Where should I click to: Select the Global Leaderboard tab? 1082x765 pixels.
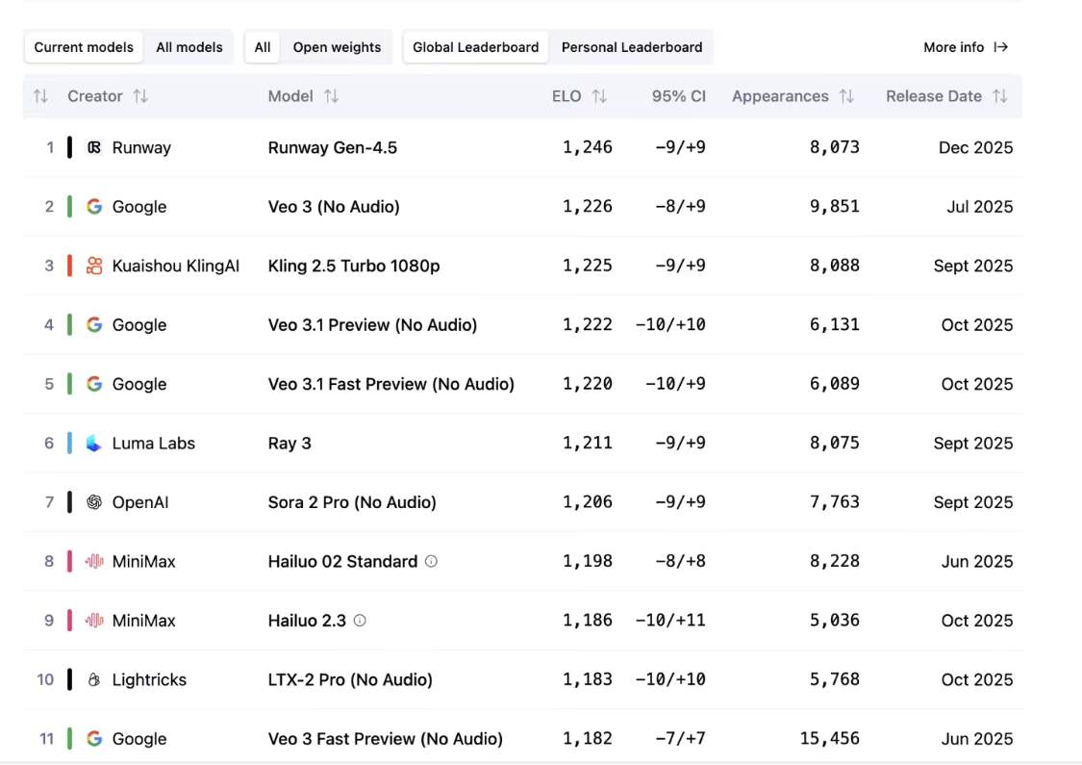[475, 47]
